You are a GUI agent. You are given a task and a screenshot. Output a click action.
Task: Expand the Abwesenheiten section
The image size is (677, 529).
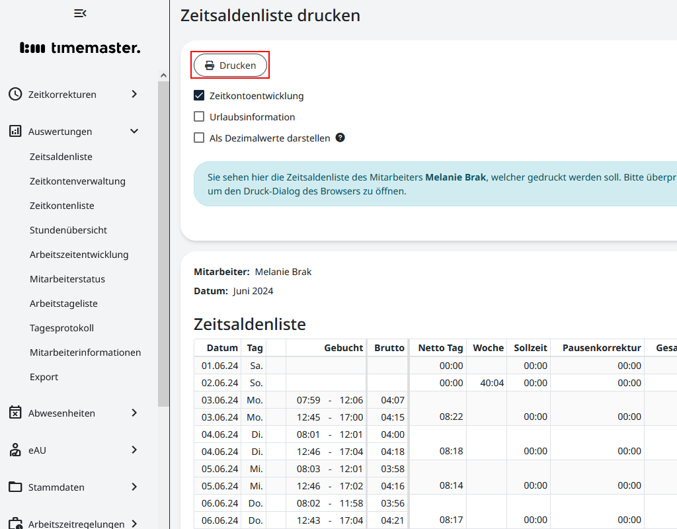pos(134,413)
